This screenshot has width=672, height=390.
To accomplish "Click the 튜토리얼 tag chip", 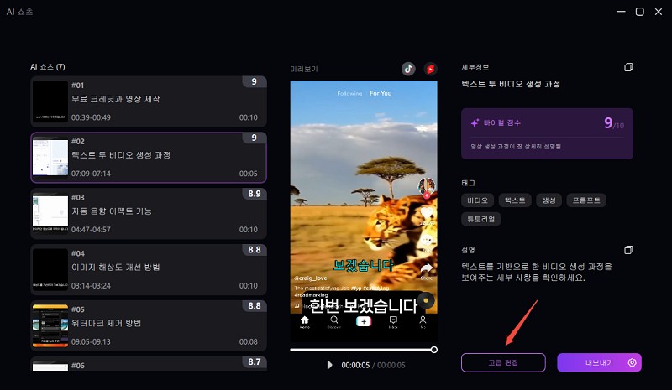I will point(481,219).
